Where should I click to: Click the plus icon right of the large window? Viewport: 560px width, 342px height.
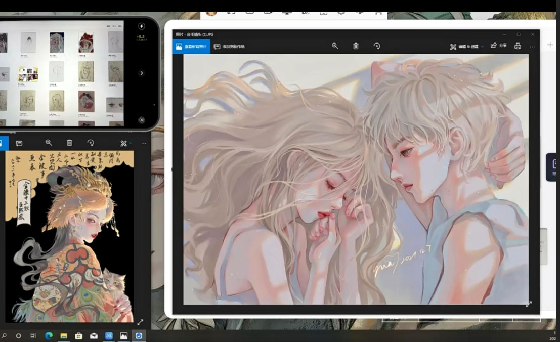pyautogui.click(x=550, y=45)
